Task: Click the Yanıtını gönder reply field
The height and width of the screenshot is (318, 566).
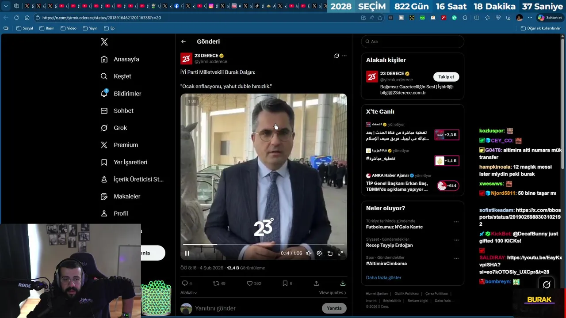Action: pos(257,308)
